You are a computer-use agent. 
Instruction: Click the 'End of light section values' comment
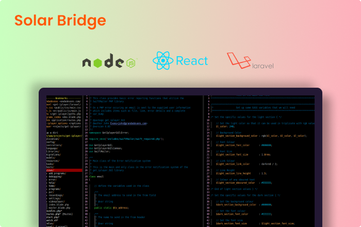[x=234, y=189]
